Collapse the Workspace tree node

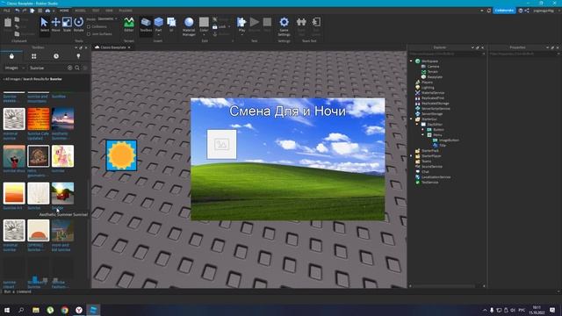[411, 61]
